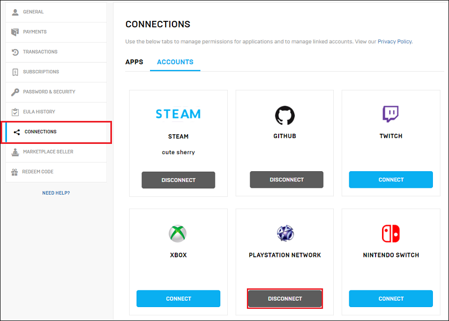This screenshot has height=321, width=449.
Task: Click the Connections share icon
Action: click(x=17, y=132)
